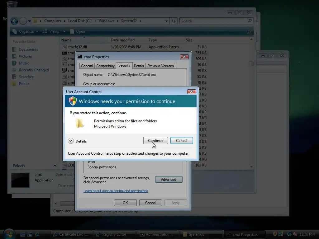Click OK in cmd Properties
Viewport: 319px width, 239px height.
click(125, 203)
